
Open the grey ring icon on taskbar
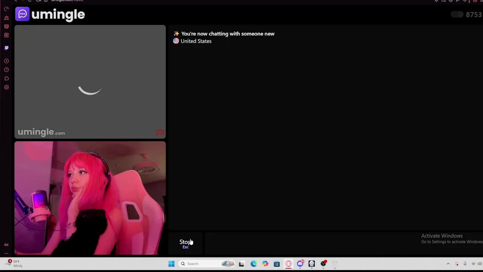pos(335,264)
